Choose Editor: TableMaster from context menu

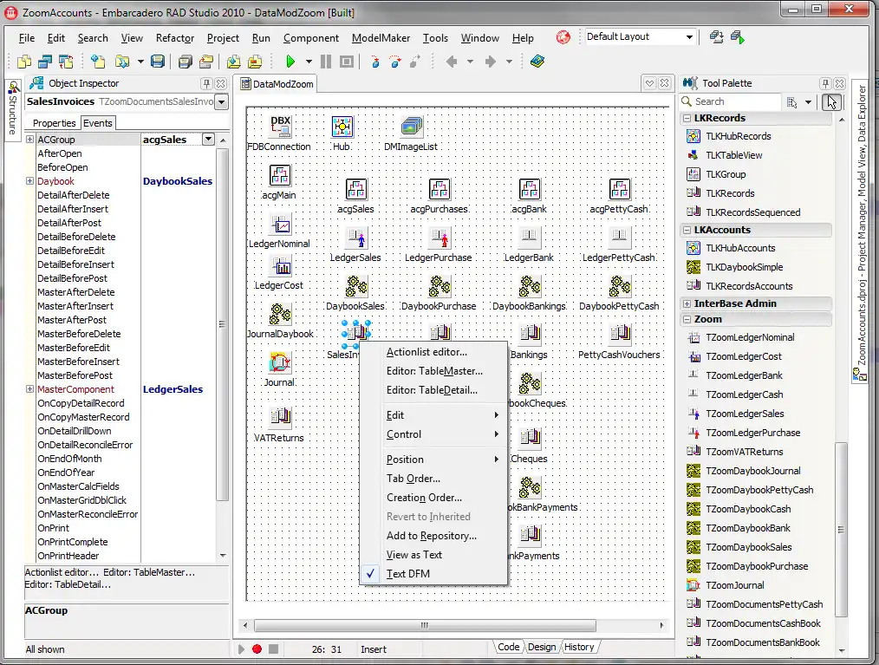click(433, 371)
